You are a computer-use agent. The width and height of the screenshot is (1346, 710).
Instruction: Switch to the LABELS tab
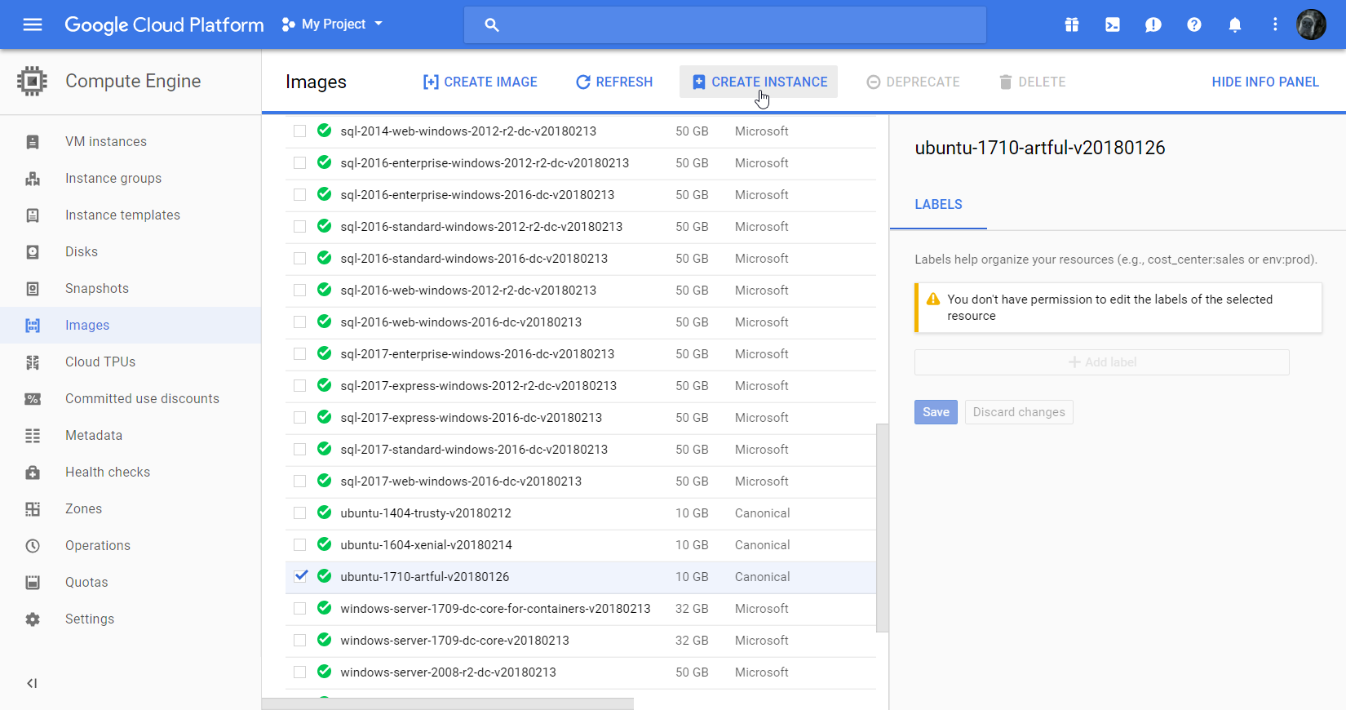(938, 205)
